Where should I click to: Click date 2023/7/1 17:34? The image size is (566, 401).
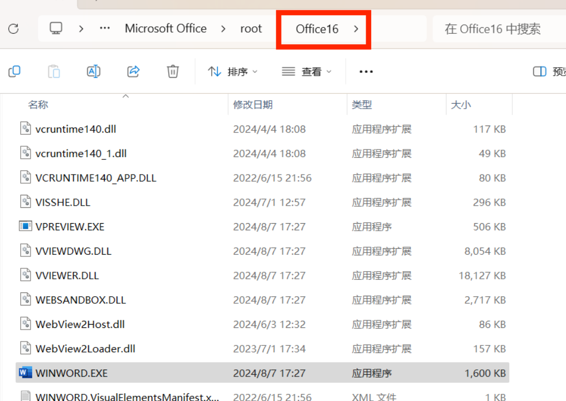click(x=269, y=349)
